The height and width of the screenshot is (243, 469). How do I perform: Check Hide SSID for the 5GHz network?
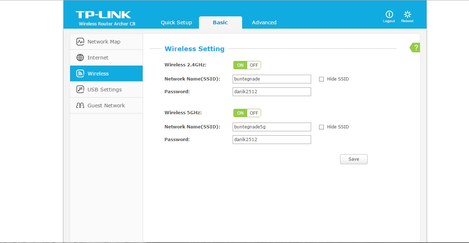(x=321, y=127)
